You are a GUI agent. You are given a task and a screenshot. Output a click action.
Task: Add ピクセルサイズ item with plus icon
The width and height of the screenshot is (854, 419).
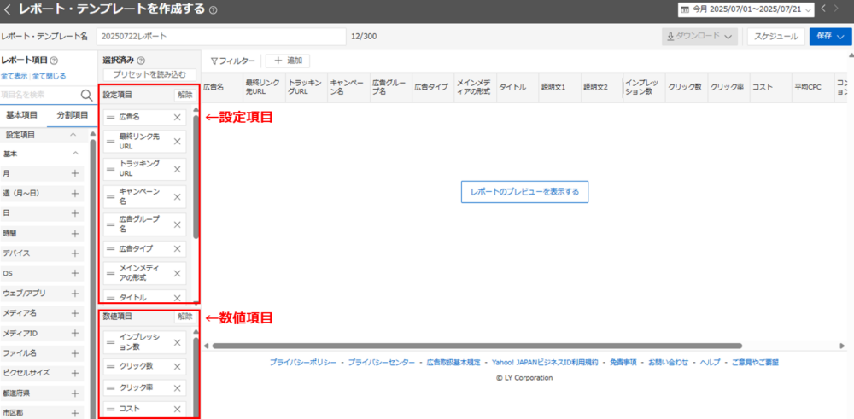(x=75, y=373)
